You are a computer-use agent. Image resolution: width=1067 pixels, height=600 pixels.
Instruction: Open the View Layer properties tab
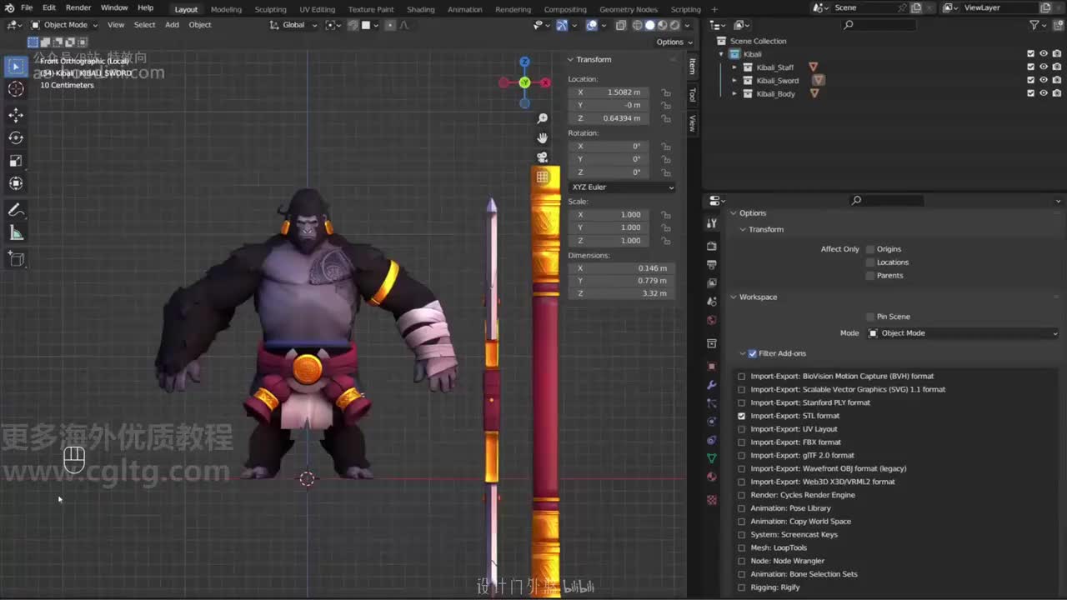click(x=712, y=283)
